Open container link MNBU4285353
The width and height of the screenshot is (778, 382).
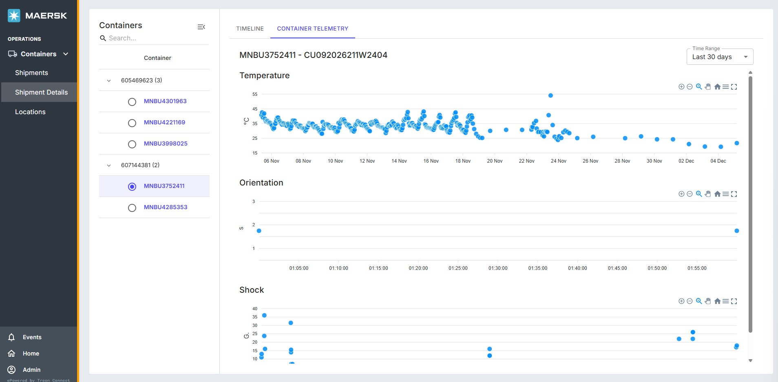[x=166, y=207]
